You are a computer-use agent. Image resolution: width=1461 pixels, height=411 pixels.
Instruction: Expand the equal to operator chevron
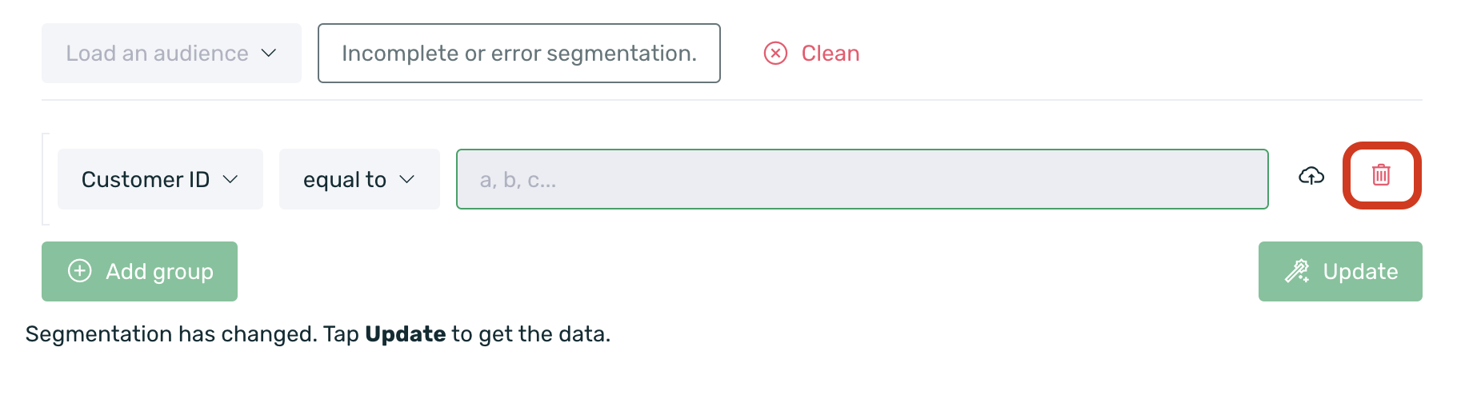pyautogui.click(x=406, y=179)
